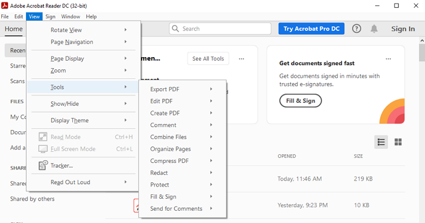The image size is (425, 223).
Task: Choose Create PDF from Tools submenu
Action: 183,113
